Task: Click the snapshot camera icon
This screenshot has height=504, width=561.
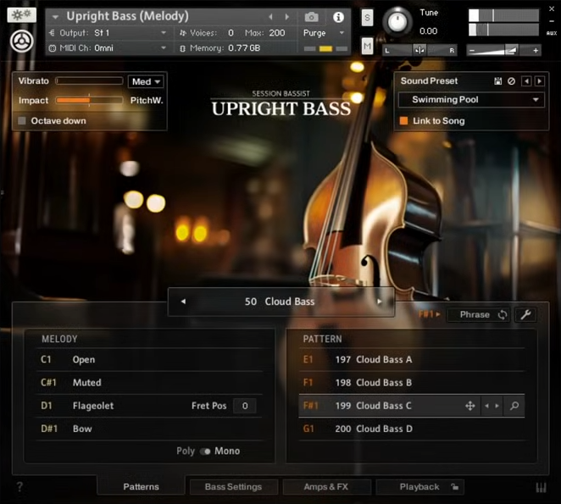Action: pyautogui.click(x=312, y=17)
